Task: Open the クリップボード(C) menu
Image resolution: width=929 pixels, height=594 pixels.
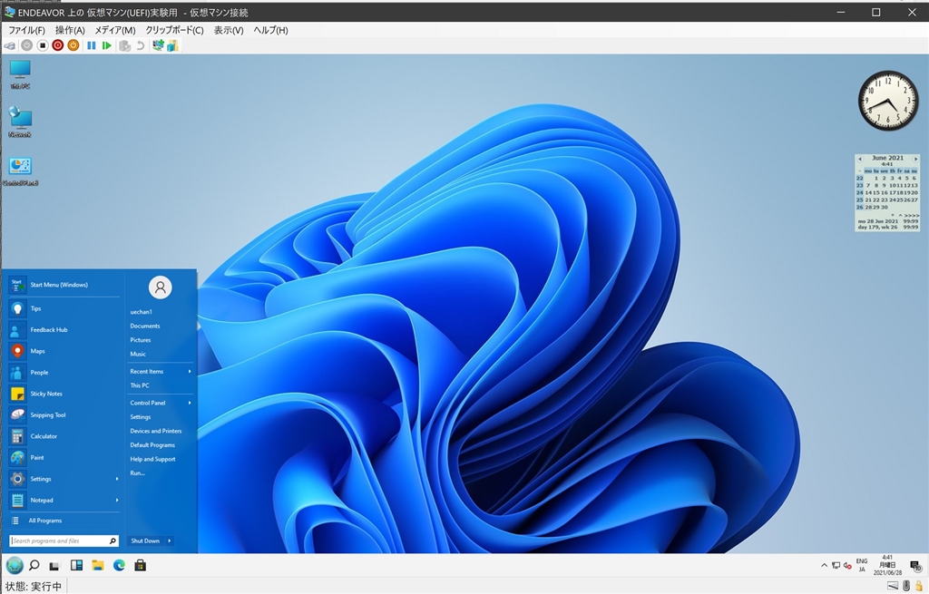Action: click(174, 30)
